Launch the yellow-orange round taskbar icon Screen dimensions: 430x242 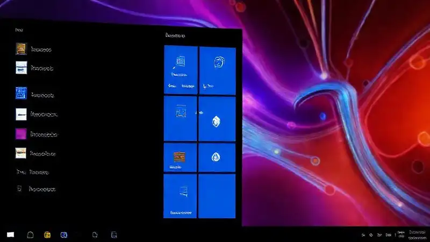tap(47, 235)
